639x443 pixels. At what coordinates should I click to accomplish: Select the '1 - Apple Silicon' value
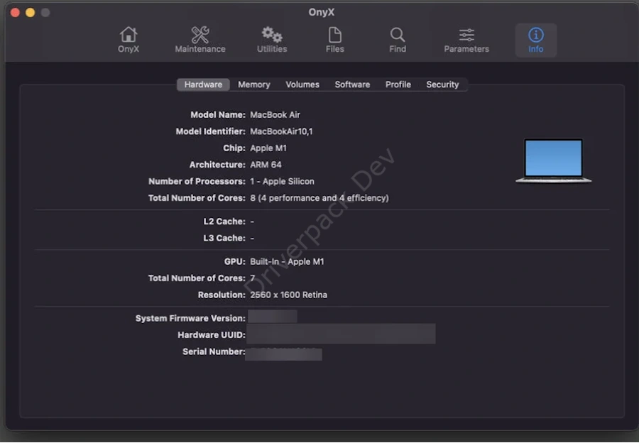pos(282,181)
